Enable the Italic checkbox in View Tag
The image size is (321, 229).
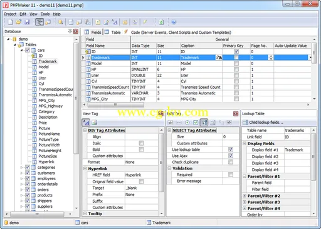pyautogui.click(x=142, y=143)
